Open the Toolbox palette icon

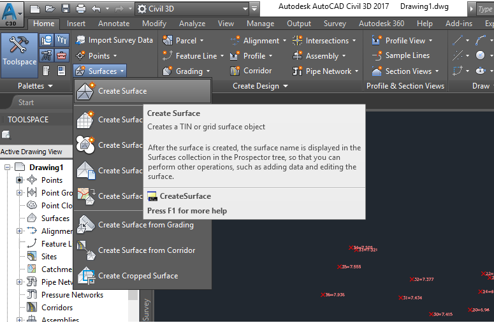62,55
